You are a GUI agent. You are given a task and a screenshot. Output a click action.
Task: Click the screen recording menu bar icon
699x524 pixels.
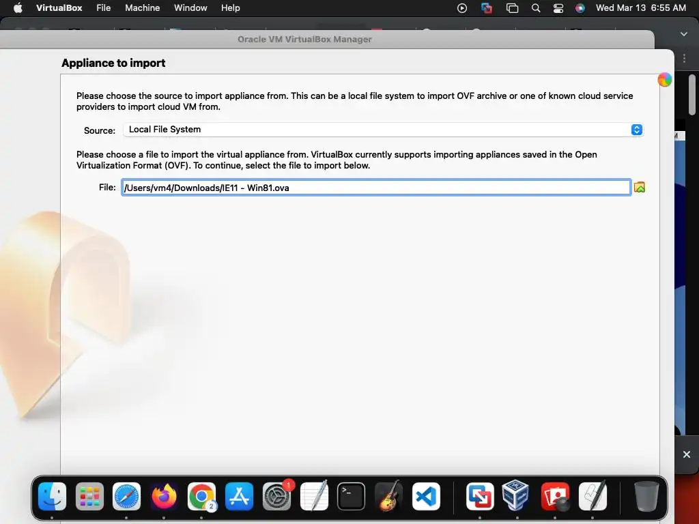point(462,8)
